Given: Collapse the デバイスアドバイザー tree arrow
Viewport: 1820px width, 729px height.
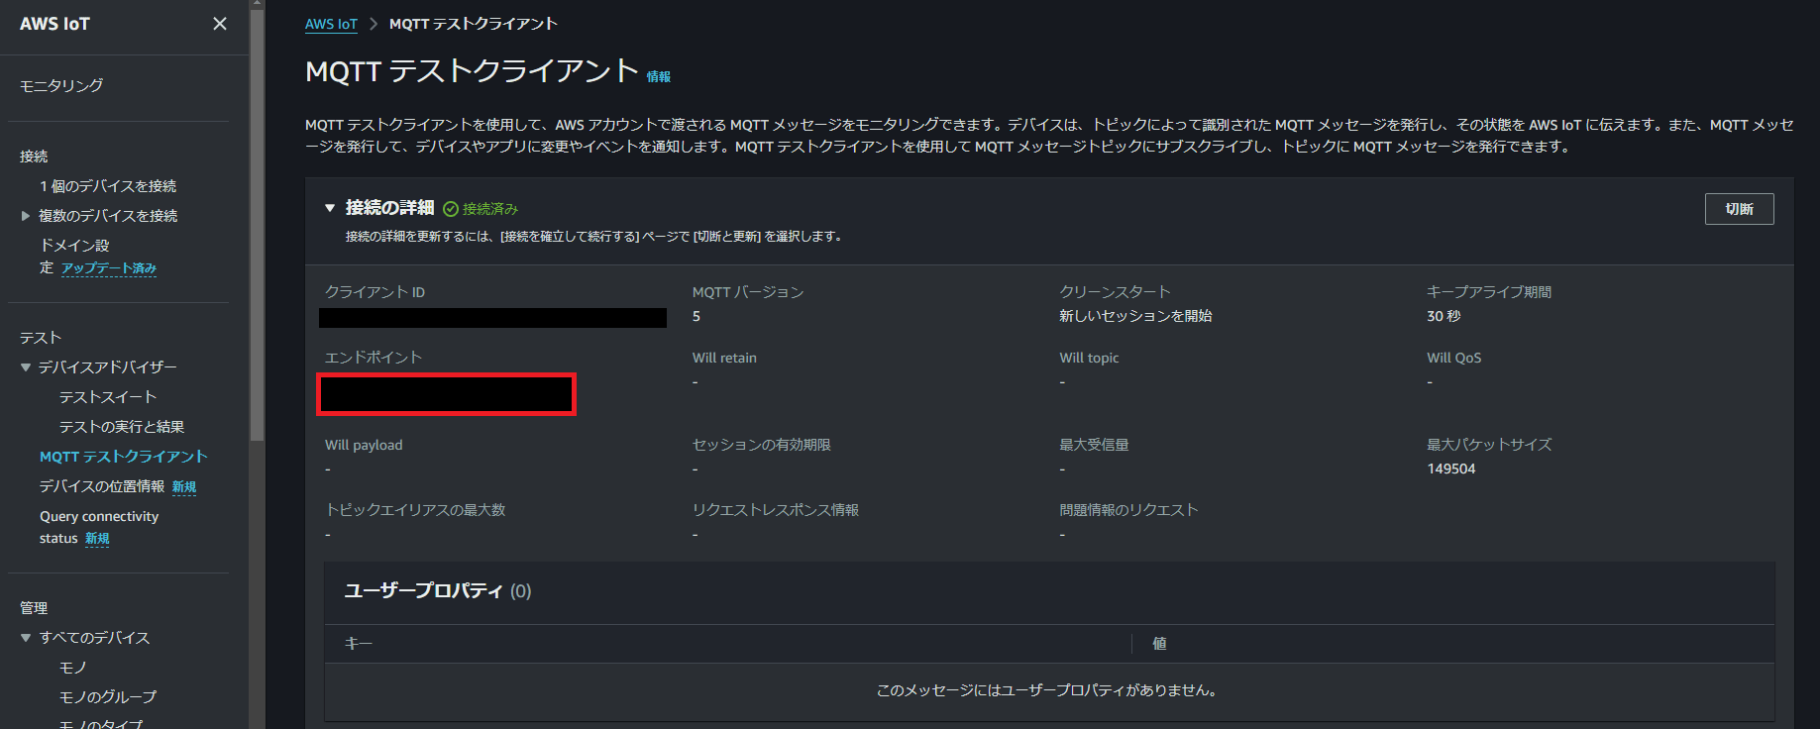Looking at the screenshot, I should 26,367.
